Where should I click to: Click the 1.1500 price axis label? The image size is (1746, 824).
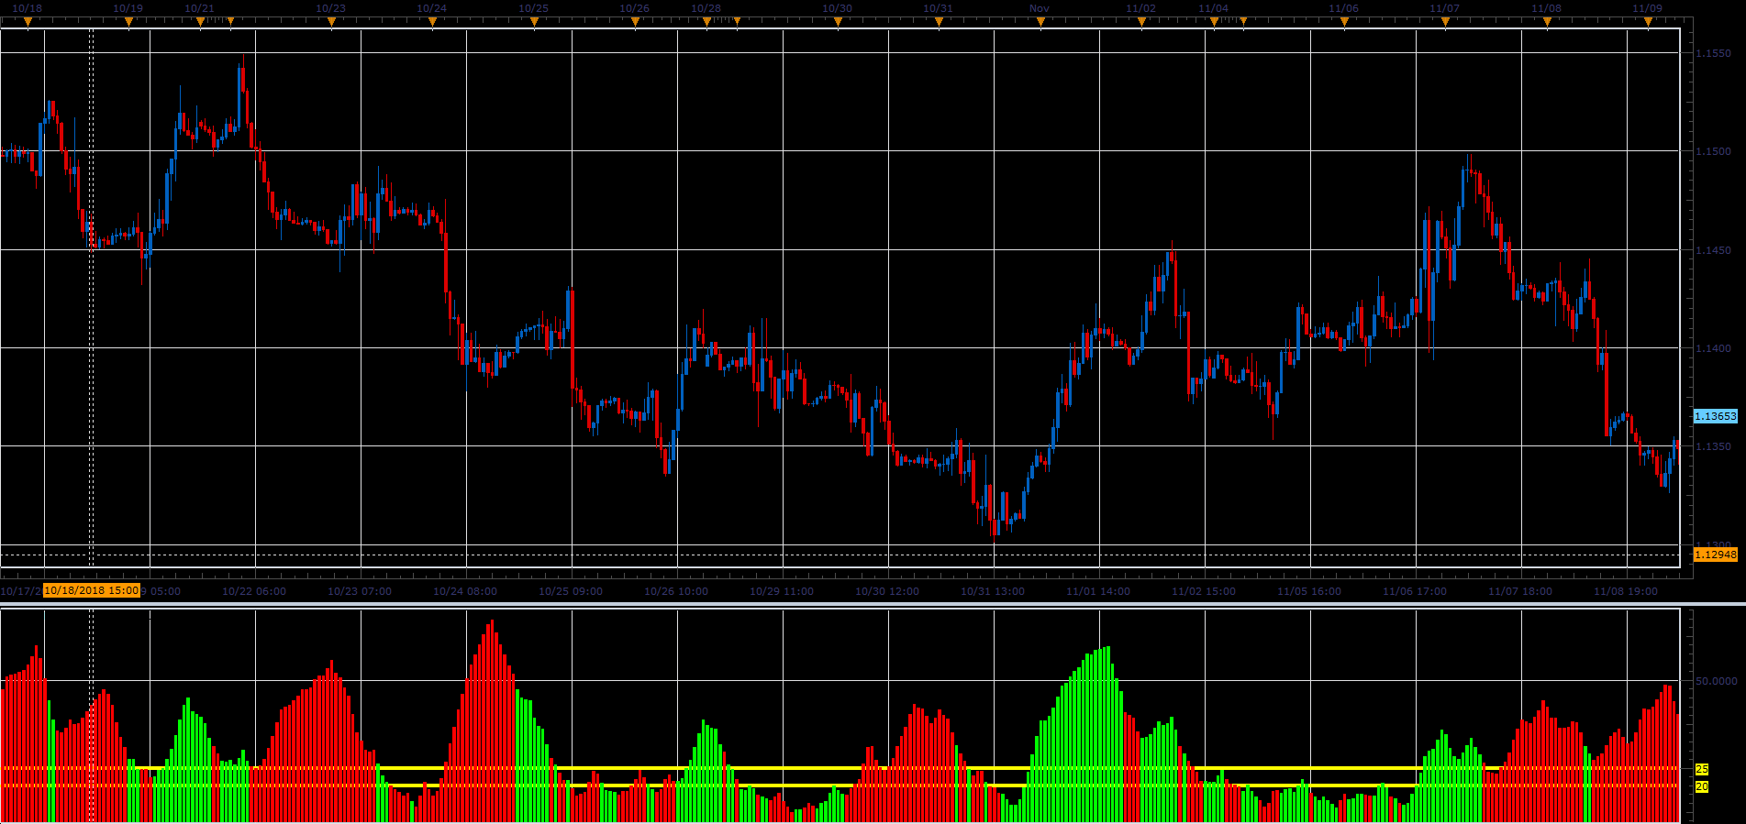1714,151
